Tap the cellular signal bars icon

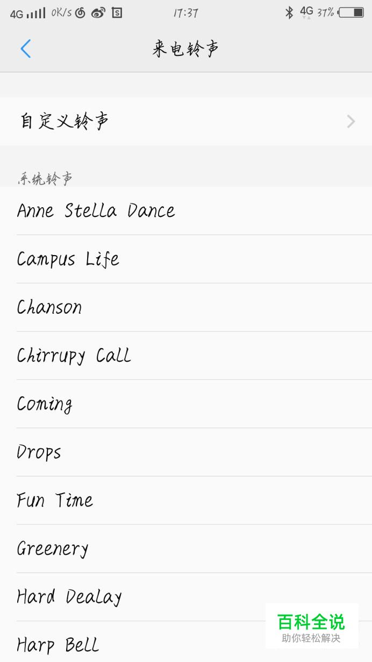click(36, 13)
